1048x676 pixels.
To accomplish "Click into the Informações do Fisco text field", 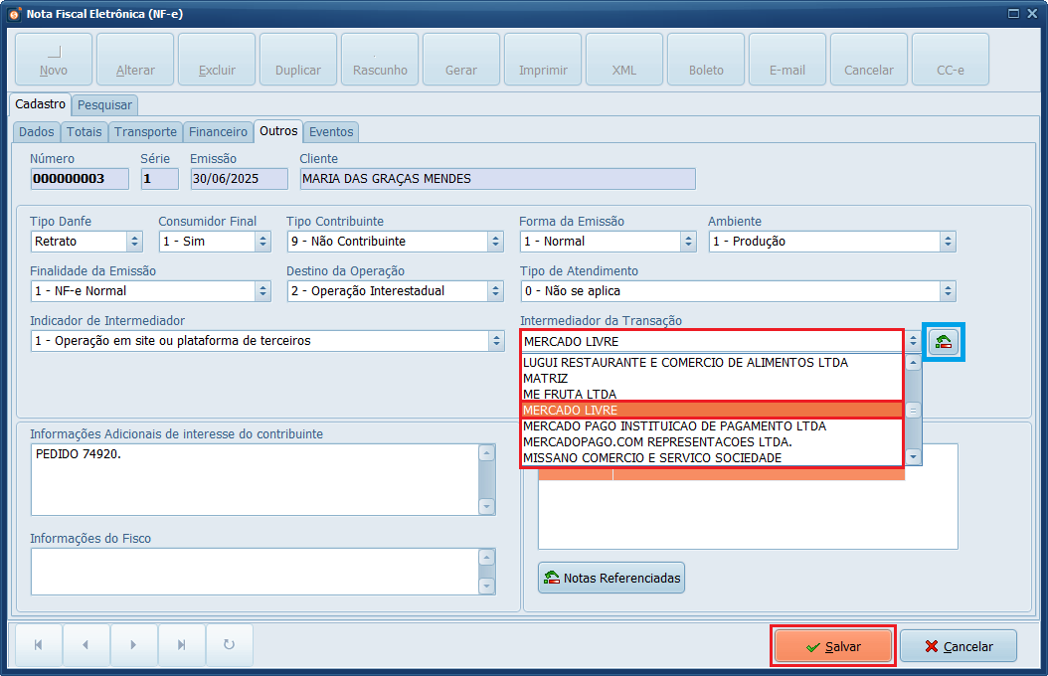I will pos(254,572).
